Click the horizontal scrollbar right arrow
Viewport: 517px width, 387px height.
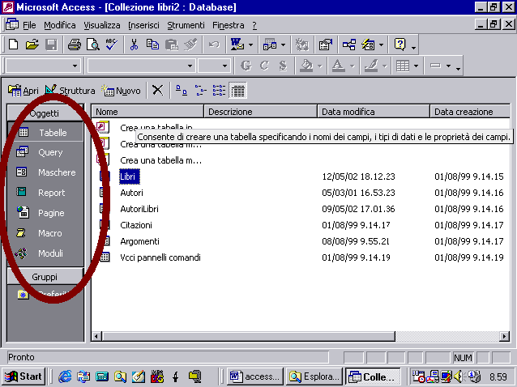[504, 336]
